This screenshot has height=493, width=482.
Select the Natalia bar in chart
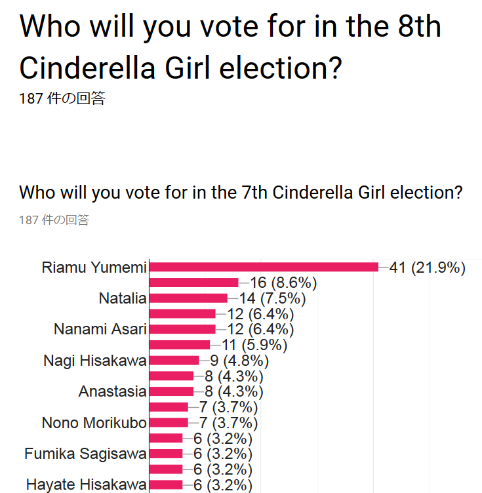[188, 298]
